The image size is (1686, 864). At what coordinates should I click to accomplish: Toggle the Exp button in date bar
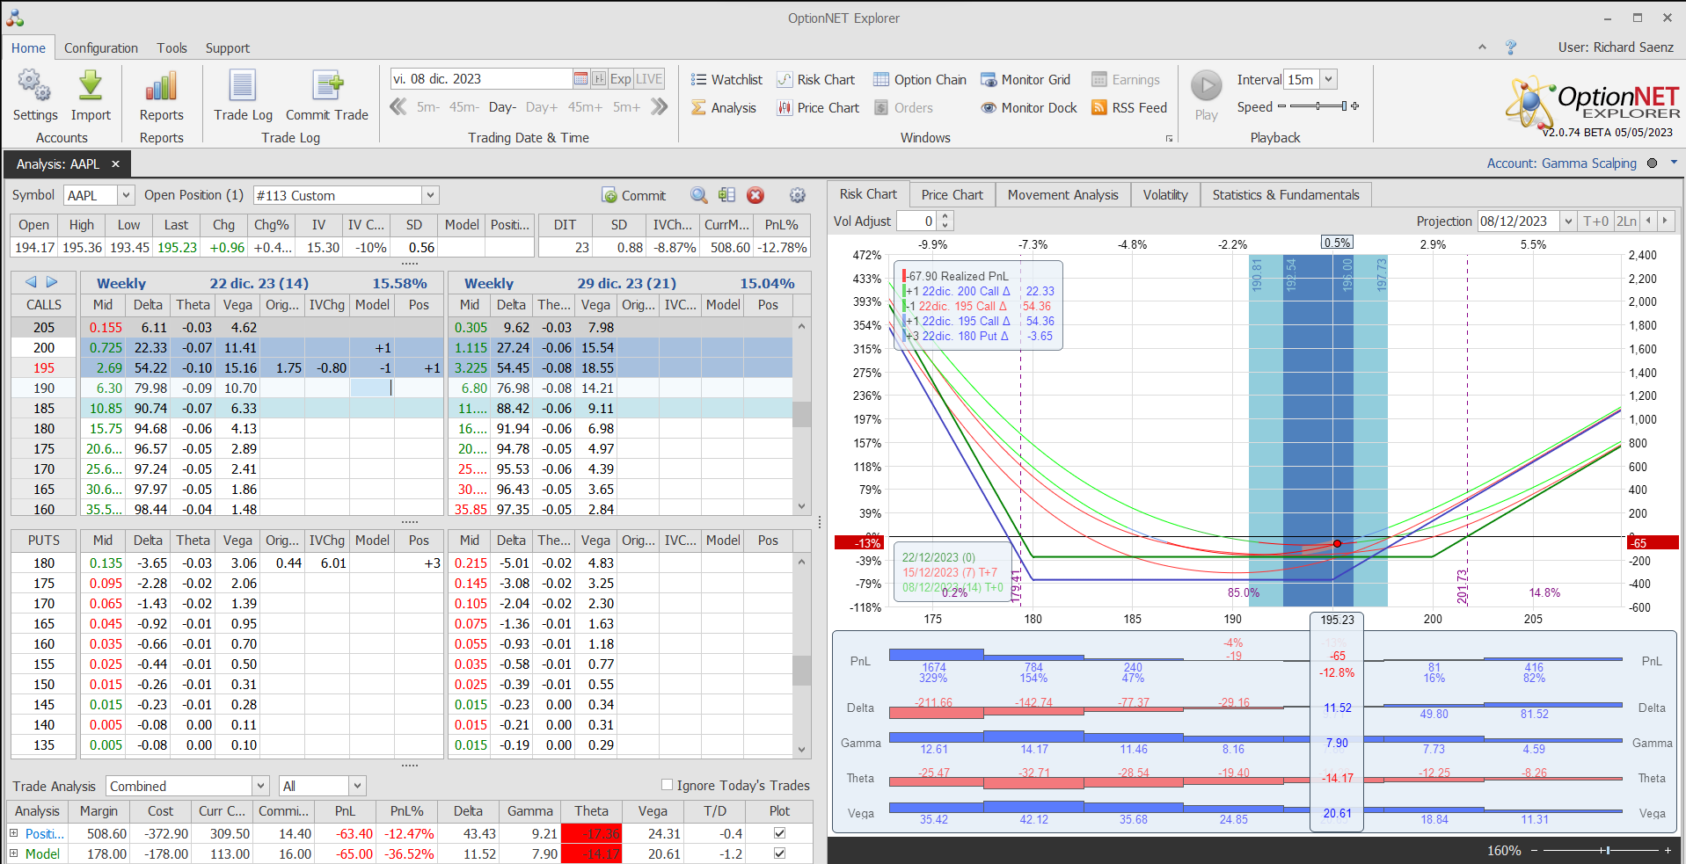tap(621, 79)
